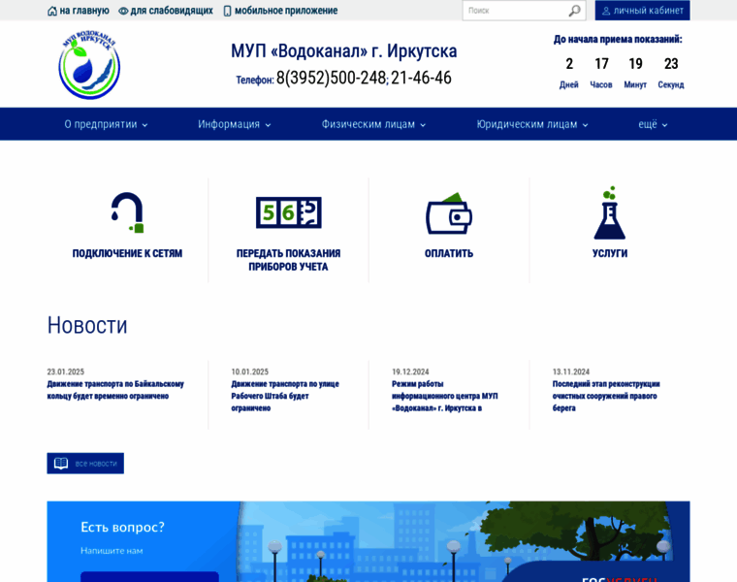Open 'ПОДКЛЮЧЕНИЕ К СЕТЯМ' label
Screen dimensions: 737x582
127,253
